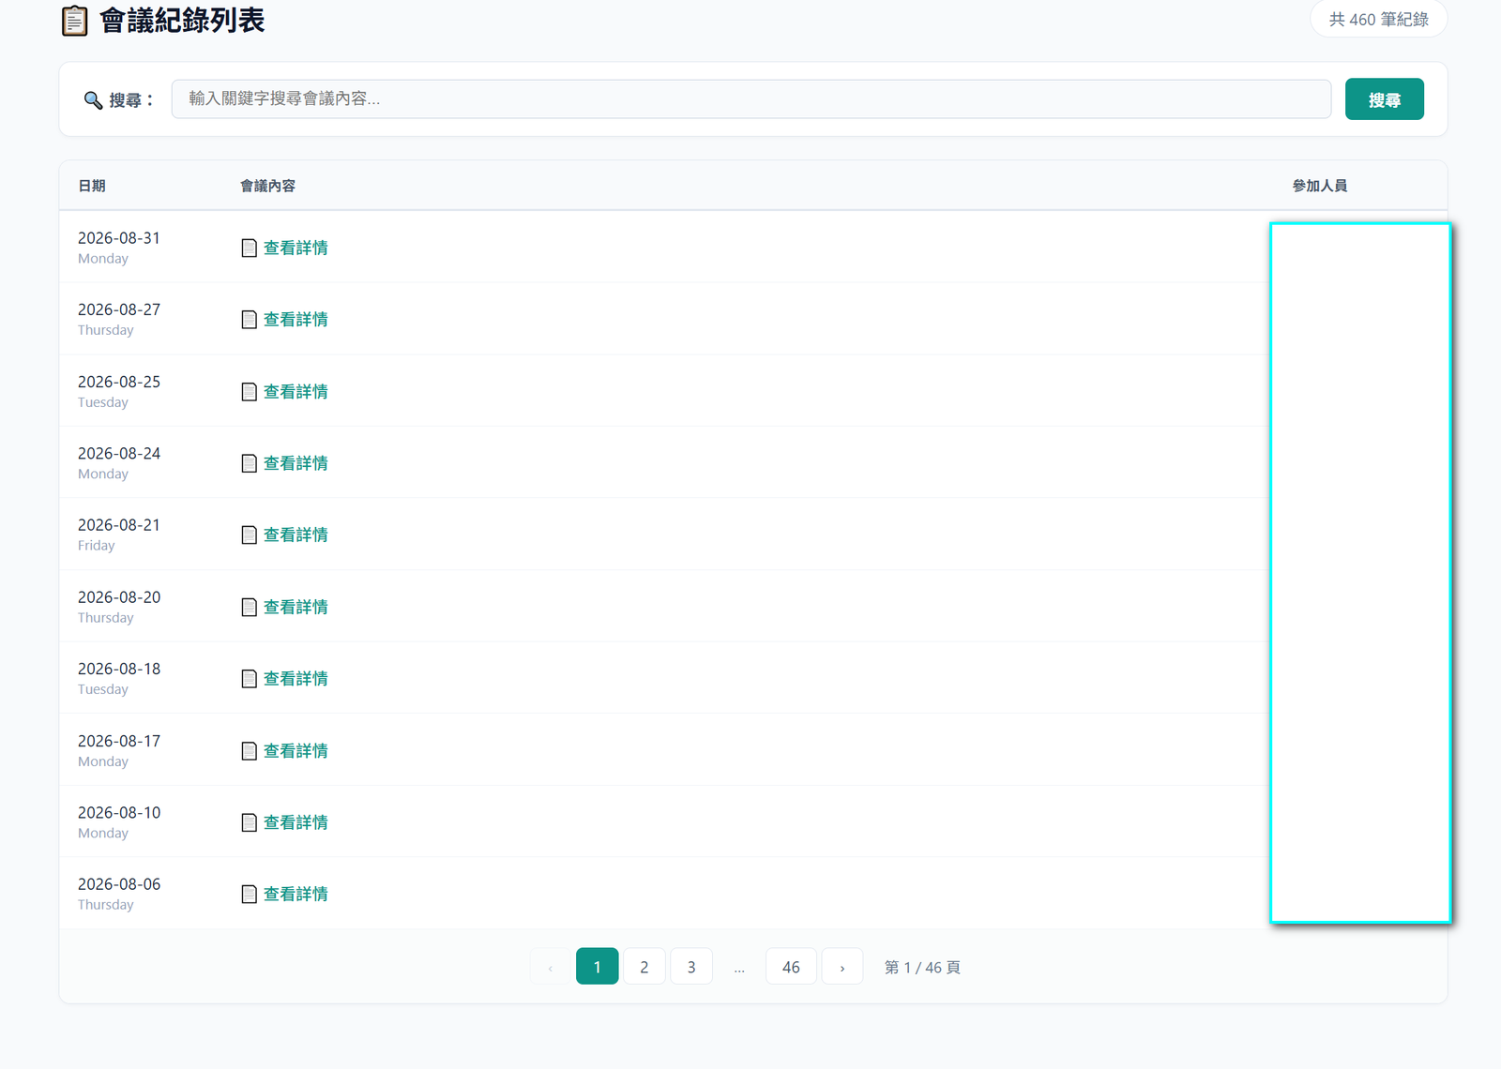Open 查看詳情 for 2026-08-18
Image resolution: width=1501 pixels, height=1069 pixels.
pyautogui.click(x=296, y=679)
